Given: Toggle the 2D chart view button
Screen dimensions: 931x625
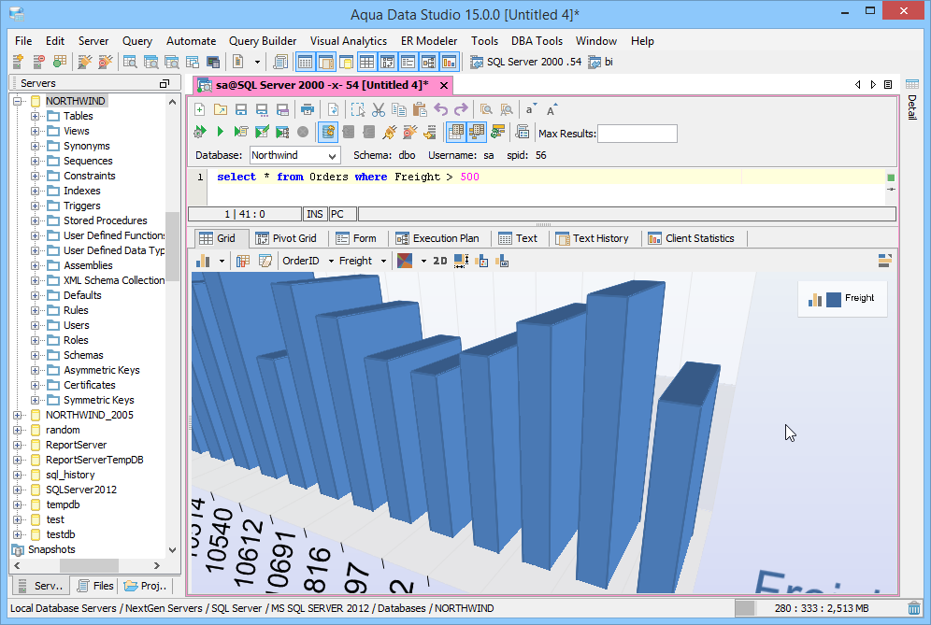Looking at the screenshot, I should point(440,261).
